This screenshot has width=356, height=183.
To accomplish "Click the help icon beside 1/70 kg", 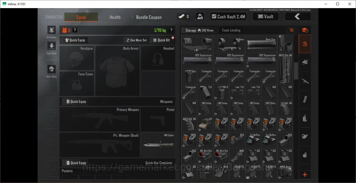I will pos(171,30).
